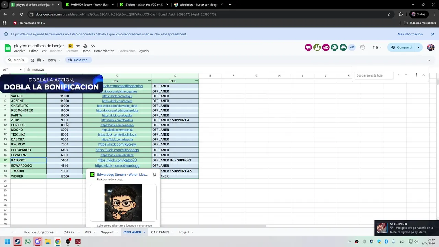
Task: Open the filter views dropdown icon
Action: pyautogui.click(x=41, y=60)
